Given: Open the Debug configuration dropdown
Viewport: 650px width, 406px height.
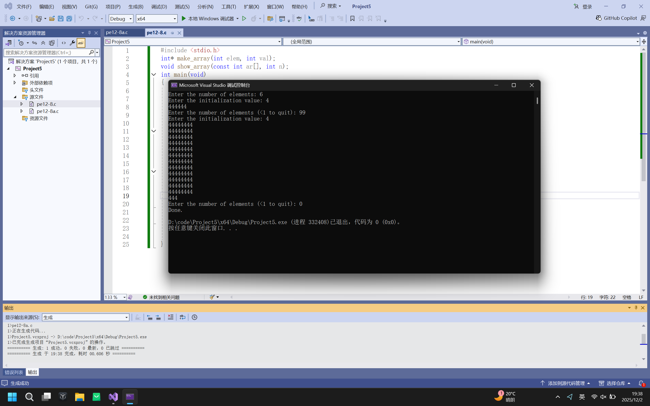Looking at the screenshot, I should point(121,19).
